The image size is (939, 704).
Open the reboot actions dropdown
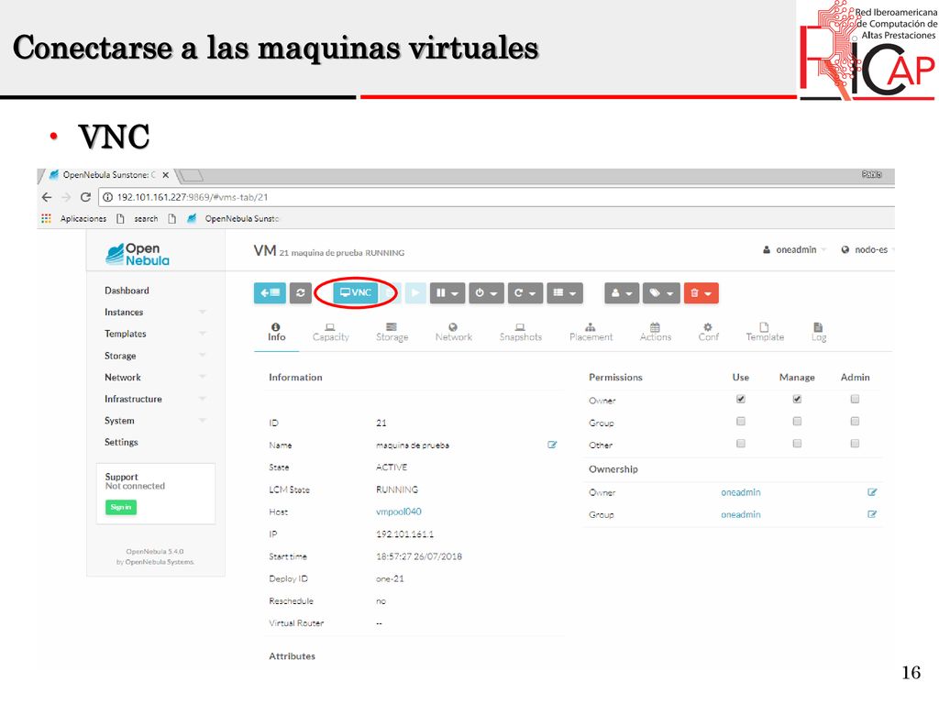click(x=525, y=292)
